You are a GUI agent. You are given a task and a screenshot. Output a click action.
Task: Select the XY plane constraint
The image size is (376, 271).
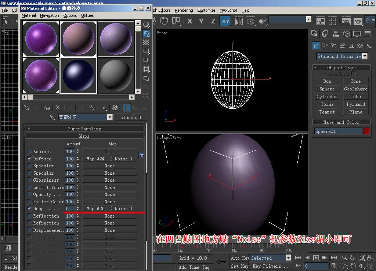(x=225, y=21)
